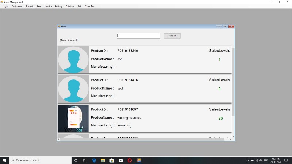Select the washing machines product thumbnail
The width and height of the screenshot is (292, 164).
point(73,118)
